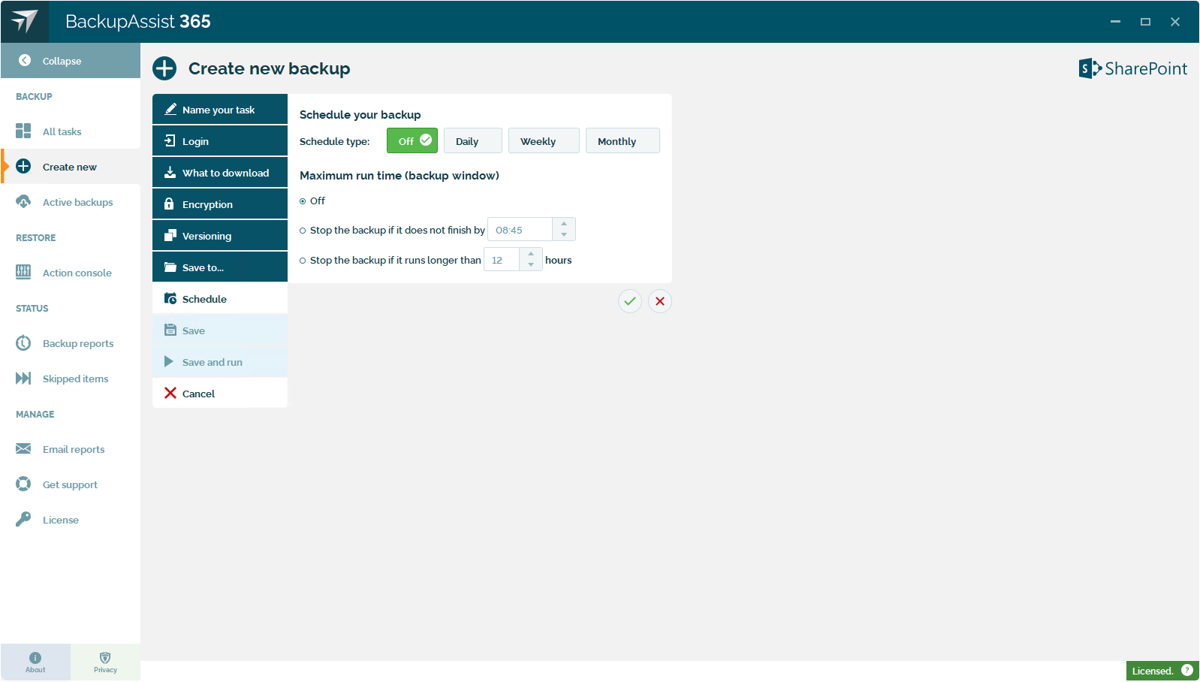Click the Licensed status label
The width and height of the screenshot is (1200, 682).
click(x=1153, y=671)
